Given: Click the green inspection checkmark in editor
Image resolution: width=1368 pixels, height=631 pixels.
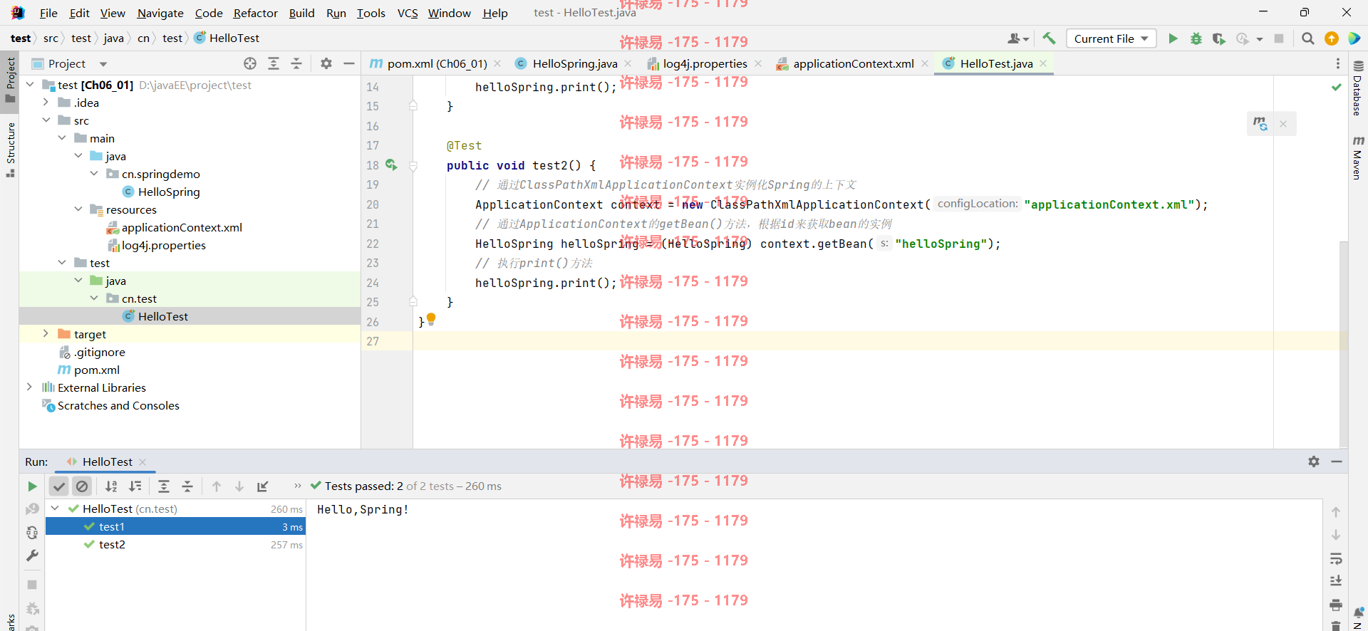Looking at the screenshot, I should tap(1336, 87).
